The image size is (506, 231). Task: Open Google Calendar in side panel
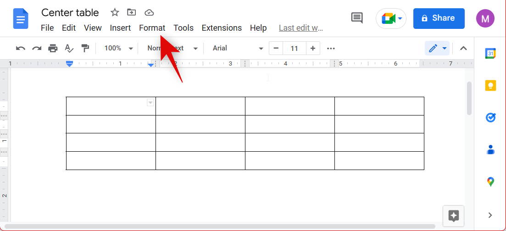coord(490,54)
